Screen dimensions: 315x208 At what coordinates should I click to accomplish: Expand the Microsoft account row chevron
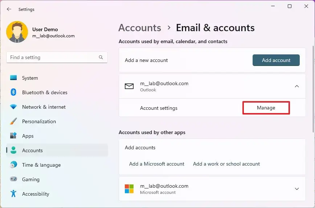(297, 189)
